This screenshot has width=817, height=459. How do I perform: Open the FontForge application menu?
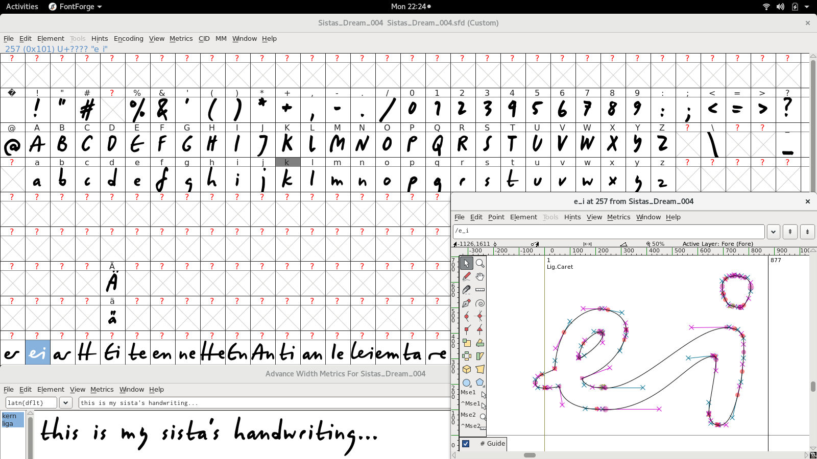click(76, 7)
